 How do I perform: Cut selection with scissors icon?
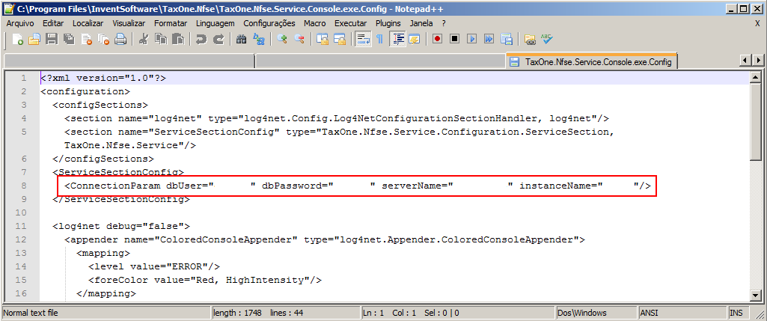click(x=144, y=40)
